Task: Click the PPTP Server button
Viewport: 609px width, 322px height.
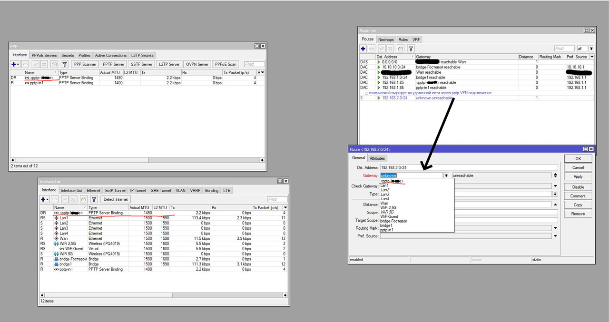Action: coord(113,64)
